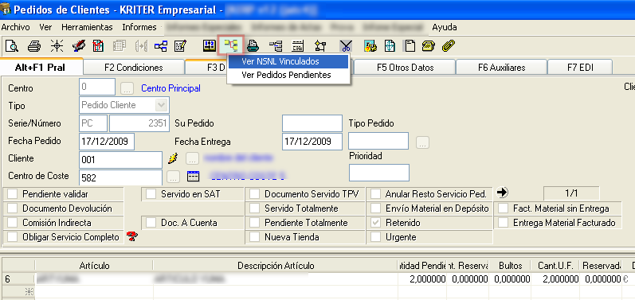The height and width of the screenshot is (300, 635).
Task: Check the Servido en SAT checkbox
Action: (151, 194)
